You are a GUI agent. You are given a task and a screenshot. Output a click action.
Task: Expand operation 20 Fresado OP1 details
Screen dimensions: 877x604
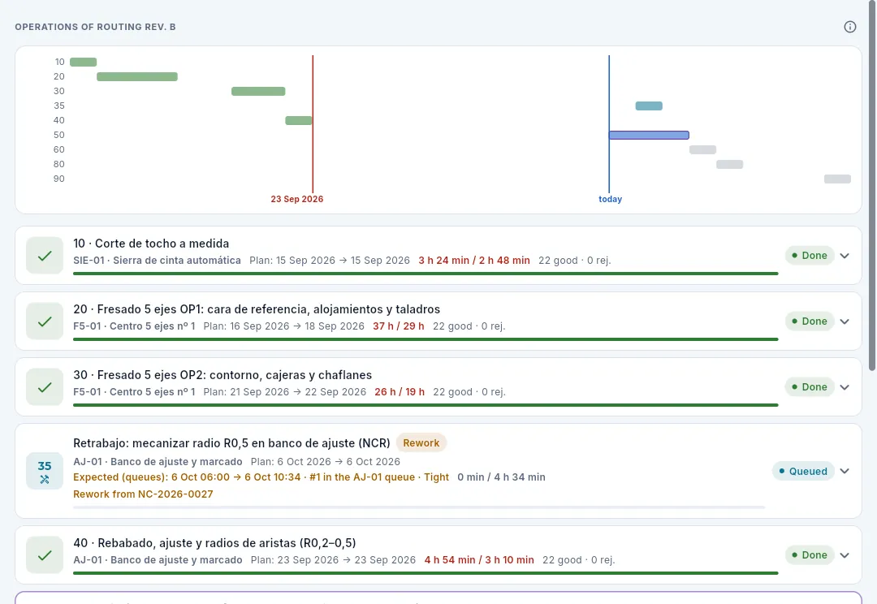pyautogui.click(x=845, y=321)
